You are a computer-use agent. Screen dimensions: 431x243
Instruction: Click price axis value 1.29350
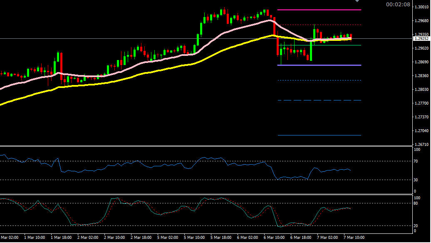tap(422, 35)
